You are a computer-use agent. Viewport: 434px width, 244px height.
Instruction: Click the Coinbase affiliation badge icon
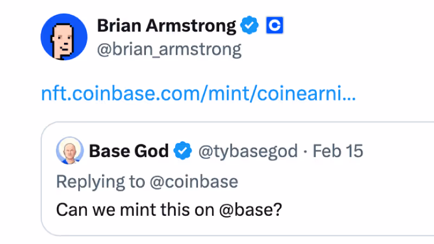275,25
